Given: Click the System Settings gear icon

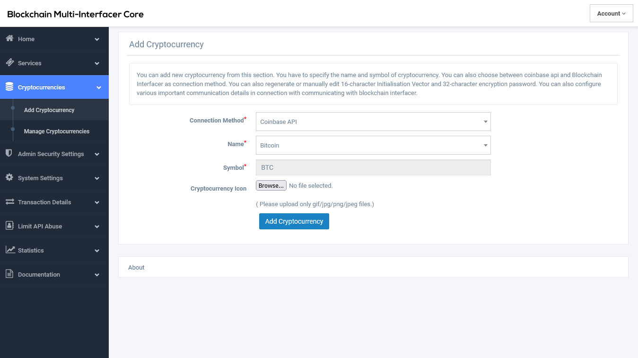Looking at the screenshot, I should tap(9, 178).
